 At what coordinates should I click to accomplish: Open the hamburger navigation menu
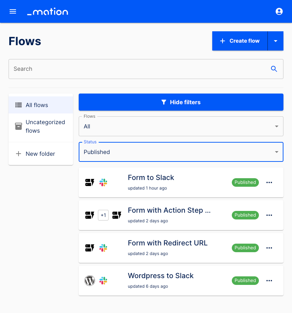(13, 11)
